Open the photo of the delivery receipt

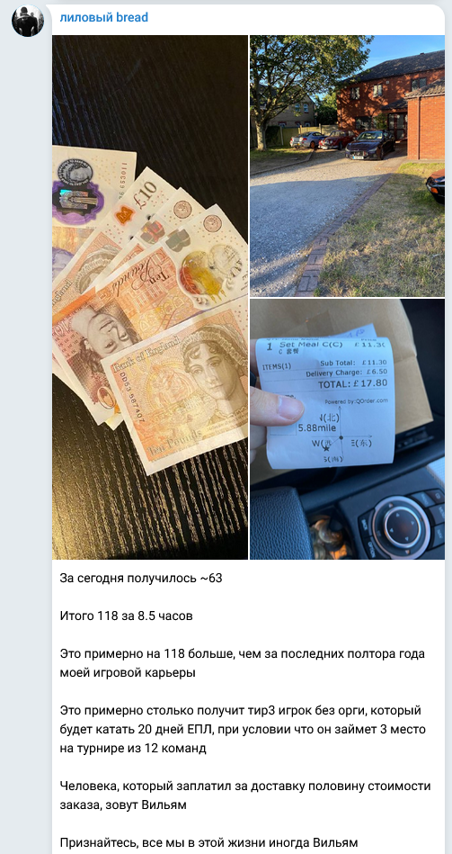(347, 429)
